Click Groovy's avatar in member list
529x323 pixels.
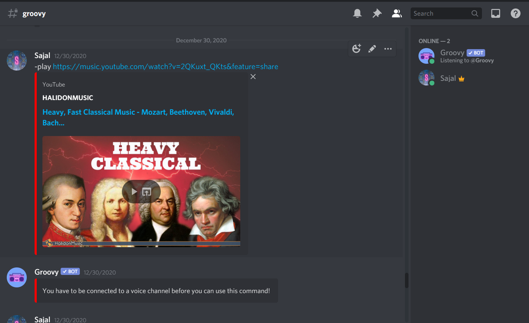click(x=426, y=56)
